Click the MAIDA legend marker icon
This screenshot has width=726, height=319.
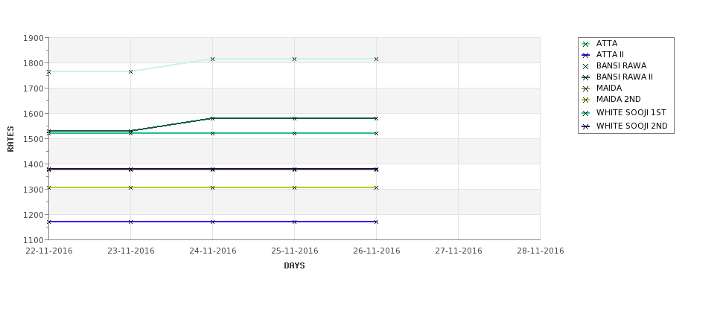(585, 88)
